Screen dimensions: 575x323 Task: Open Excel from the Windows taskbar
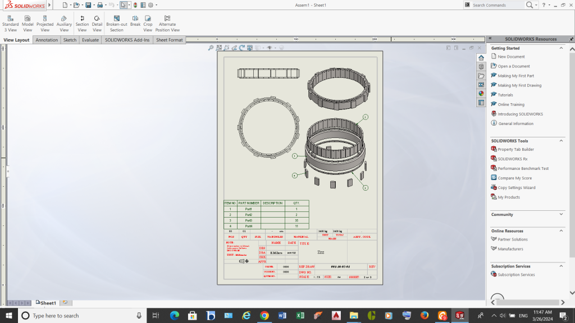(300, 316)
